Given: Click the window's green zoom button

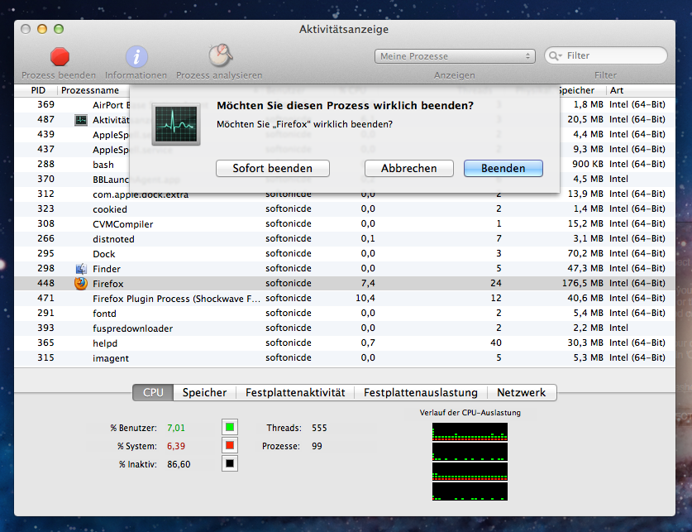Looking at the screenshot, I should tap(59, 29).
